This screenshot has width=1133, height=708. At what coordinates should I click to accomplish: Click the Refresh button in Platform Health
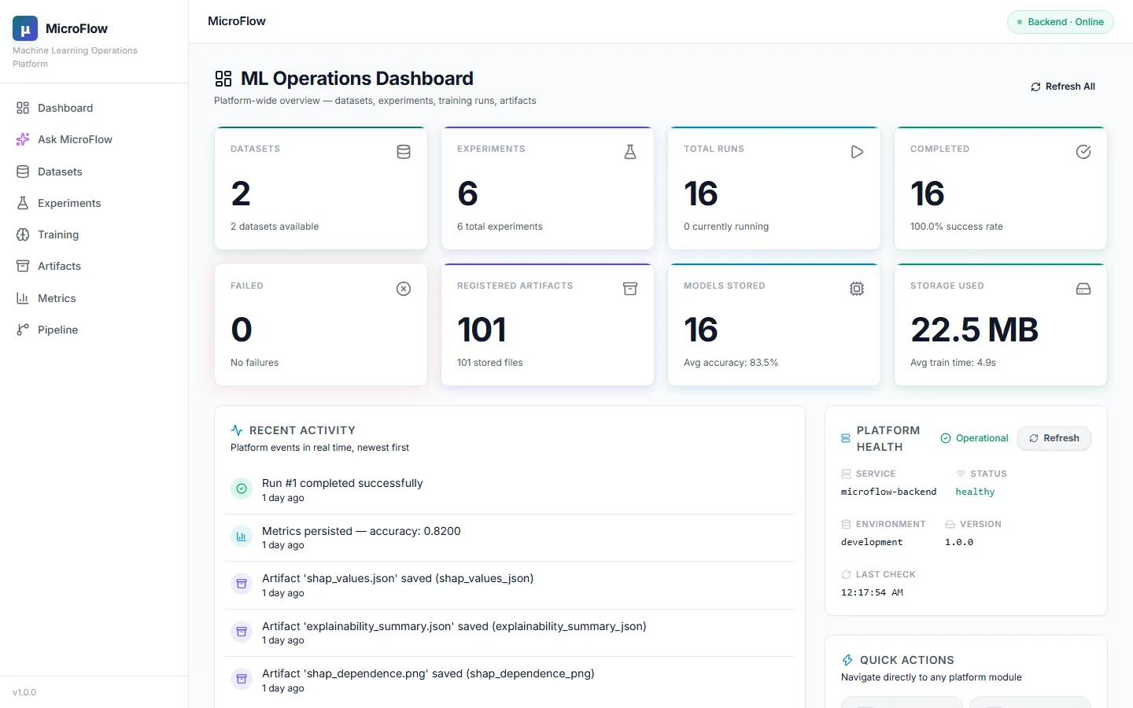click(x=1054, y=438)
